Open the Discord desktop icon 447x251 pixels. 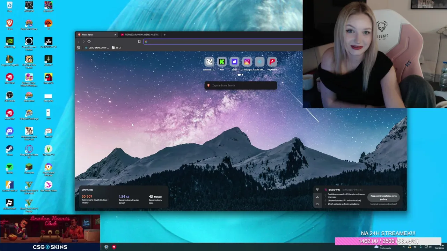point(9,132)
